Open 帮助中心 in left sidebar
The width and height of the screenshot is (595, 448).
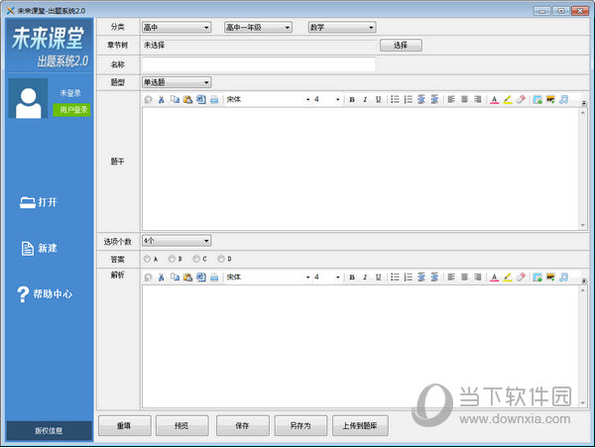(x=45, y=294)
